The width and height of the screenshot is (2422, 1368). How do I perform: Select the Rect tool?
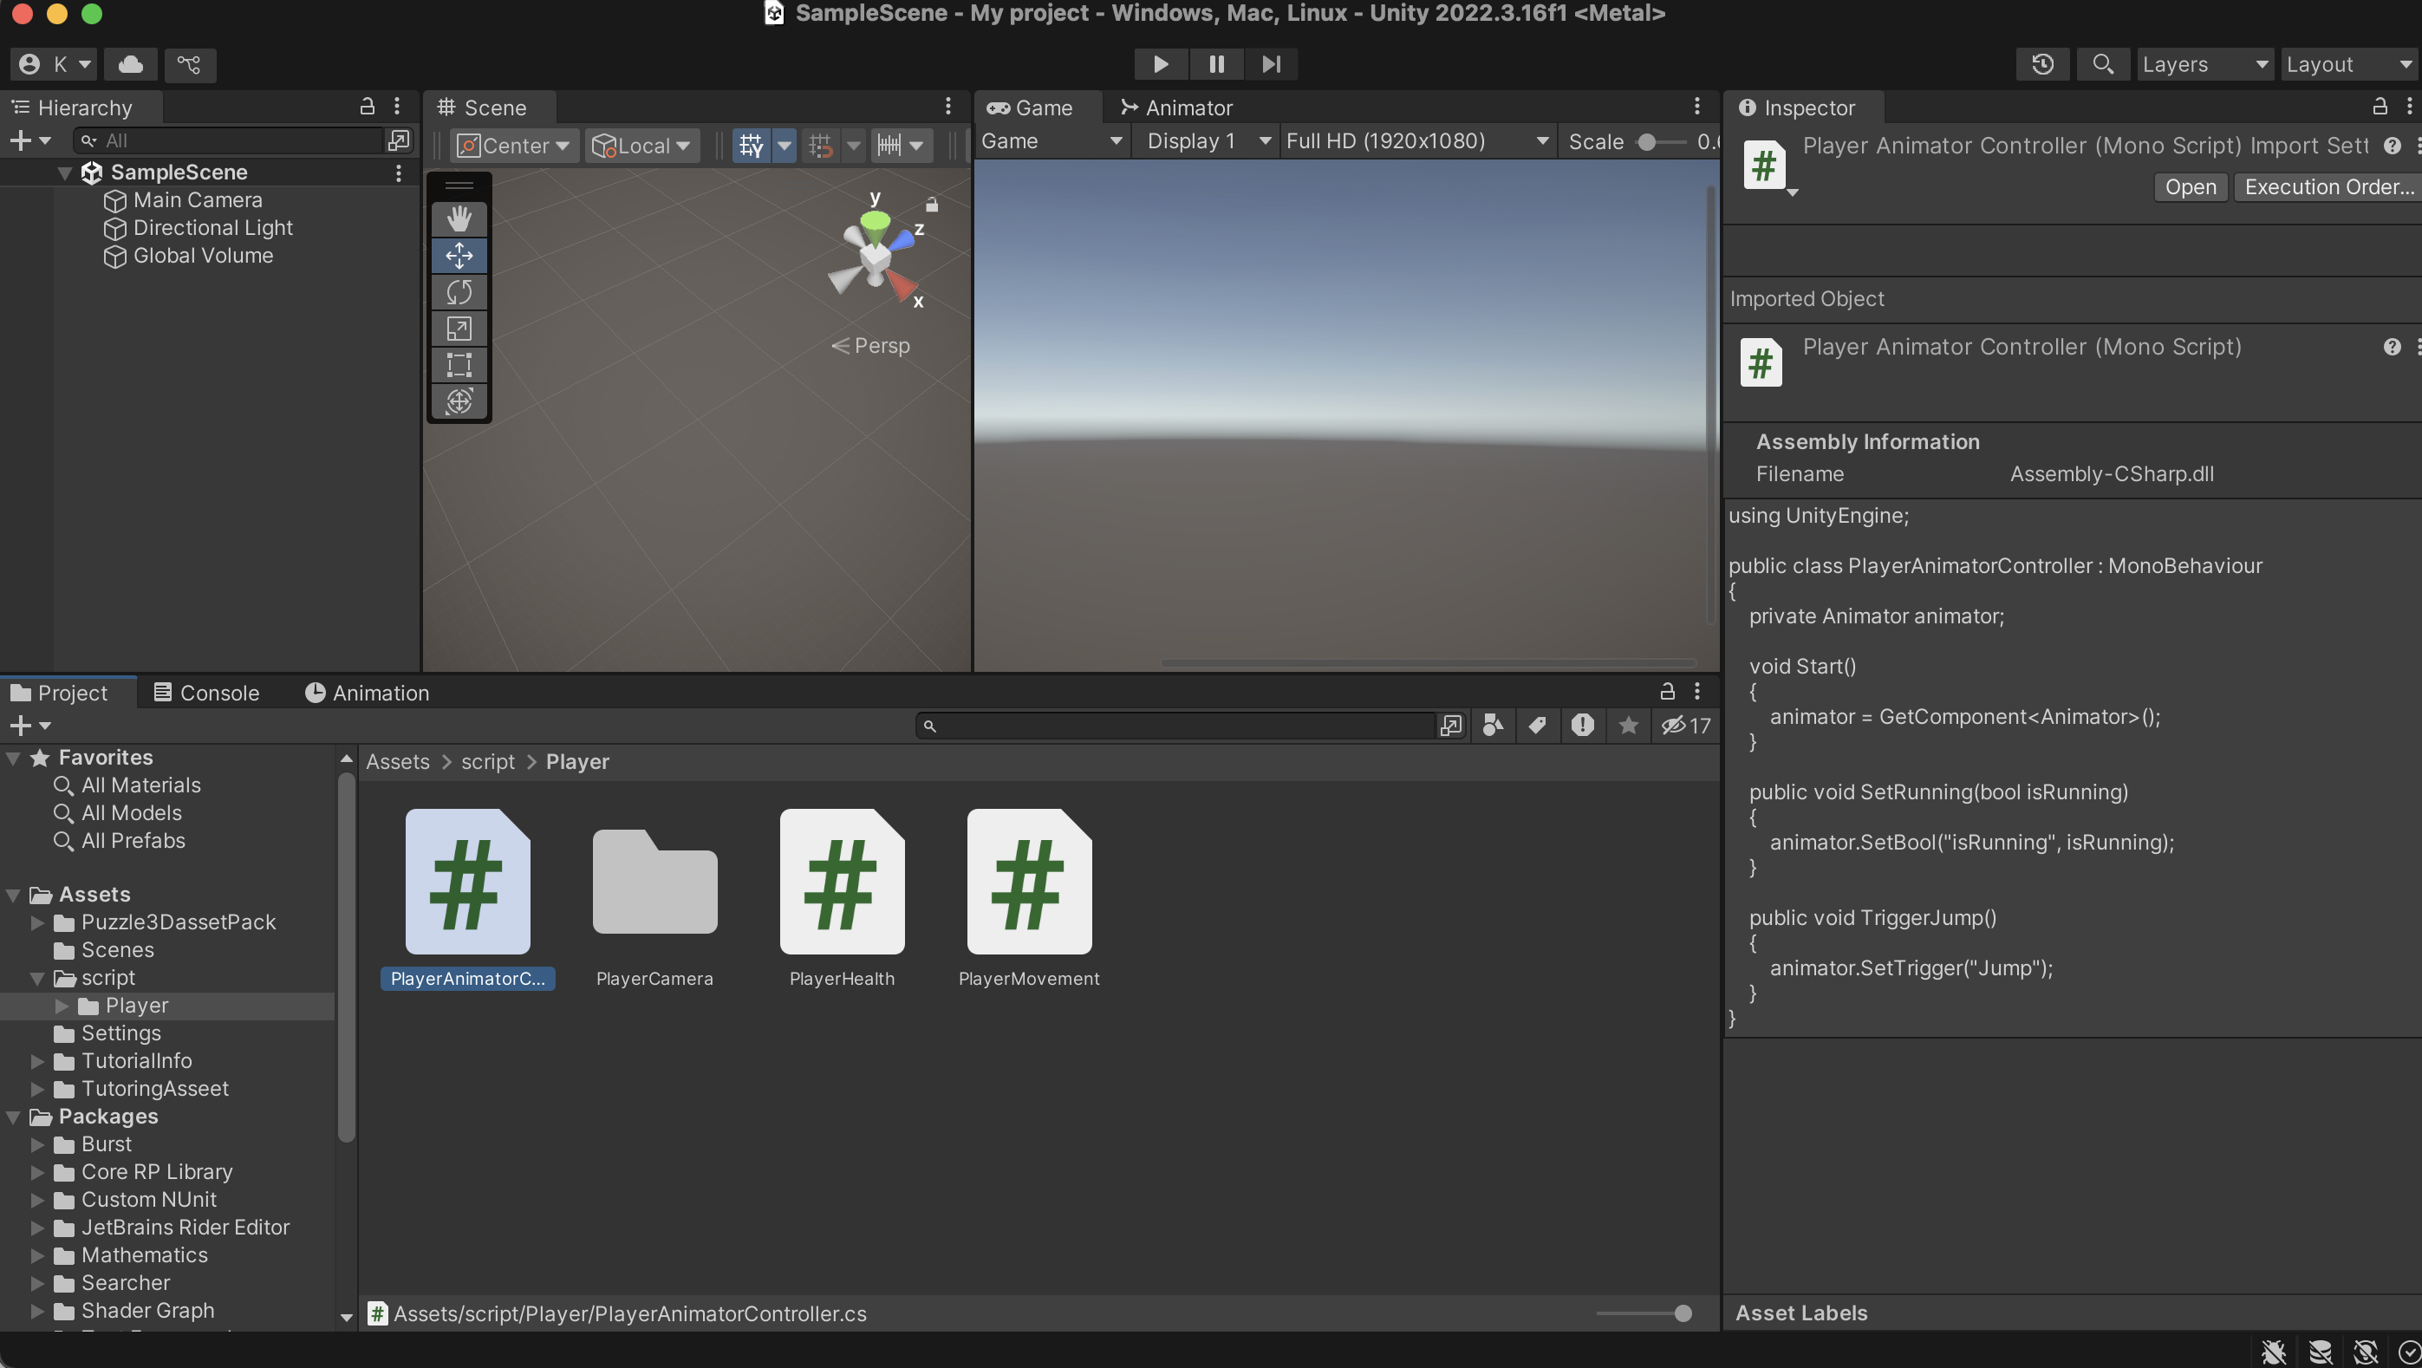[459, 365]
